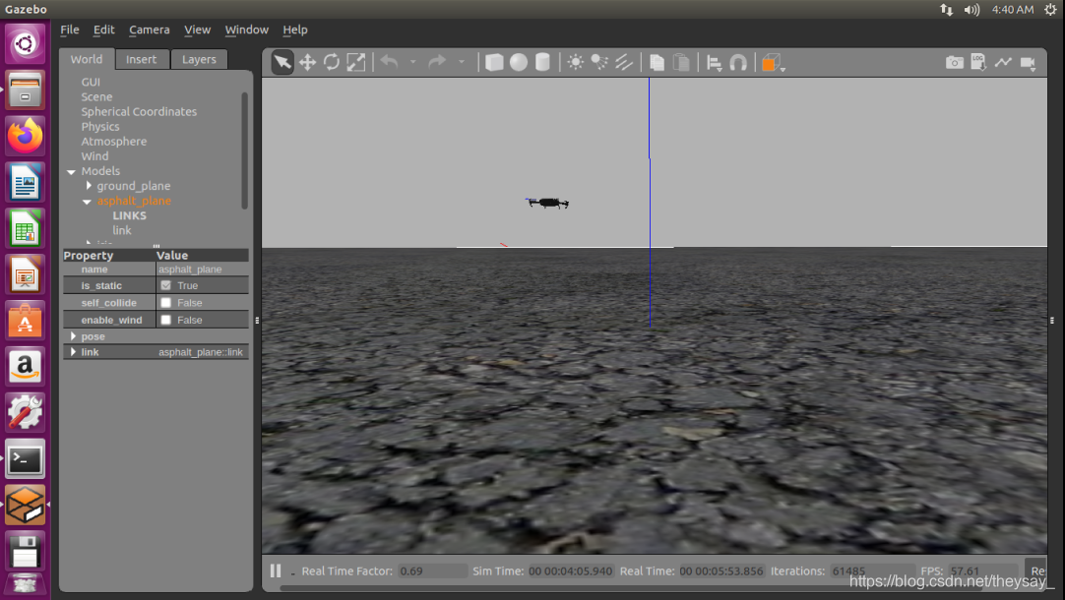Open Files manager from the dock
This screenshot has width=1065, height=600.
(x=26, y=90)
